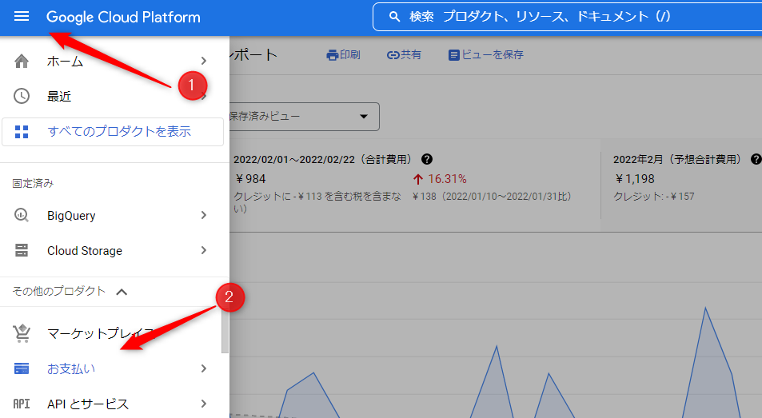
Task: Click help icon next to 合計費用
Action: [427, 159]
